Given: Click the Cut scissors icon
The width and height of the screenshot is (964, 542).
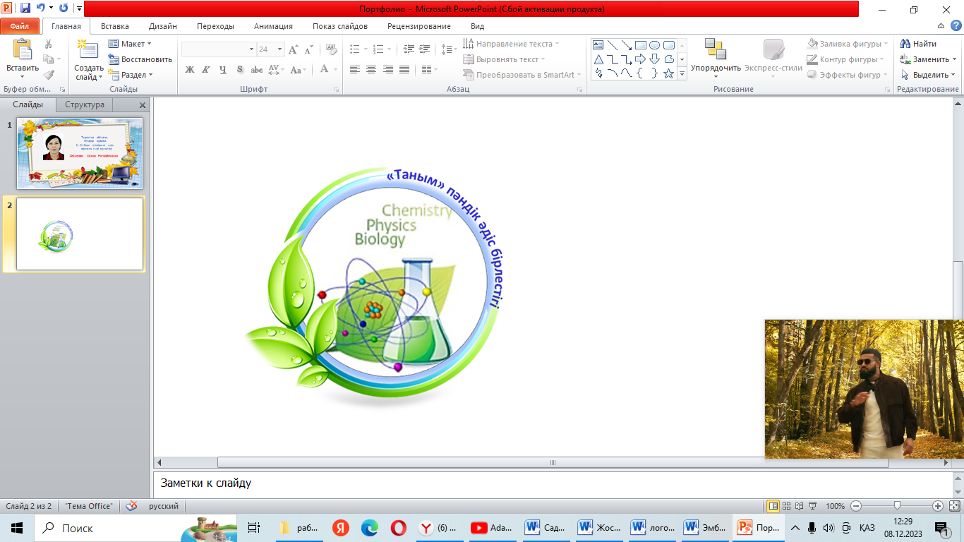Looking at the screenshot, I should click(48, 44).
